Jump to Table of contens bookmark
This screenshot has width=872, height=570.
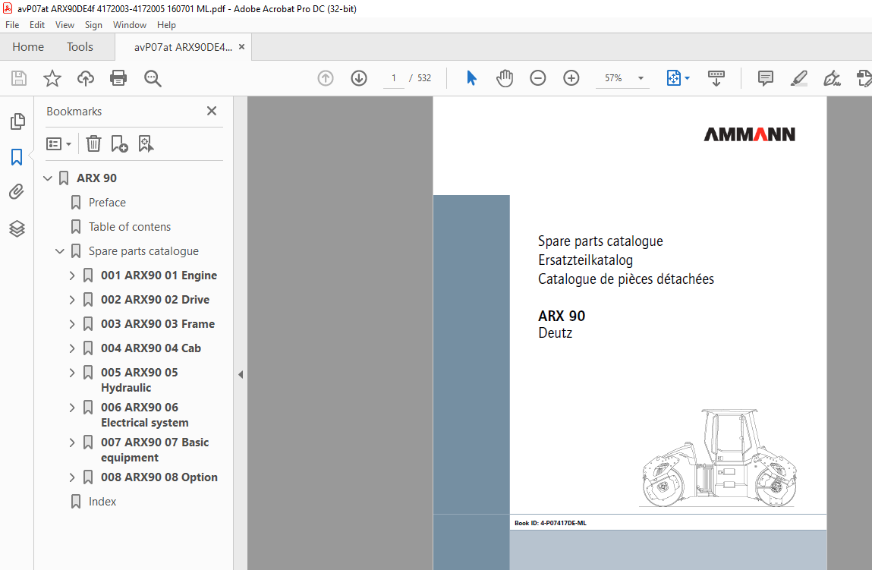click(x=130, y=227)
